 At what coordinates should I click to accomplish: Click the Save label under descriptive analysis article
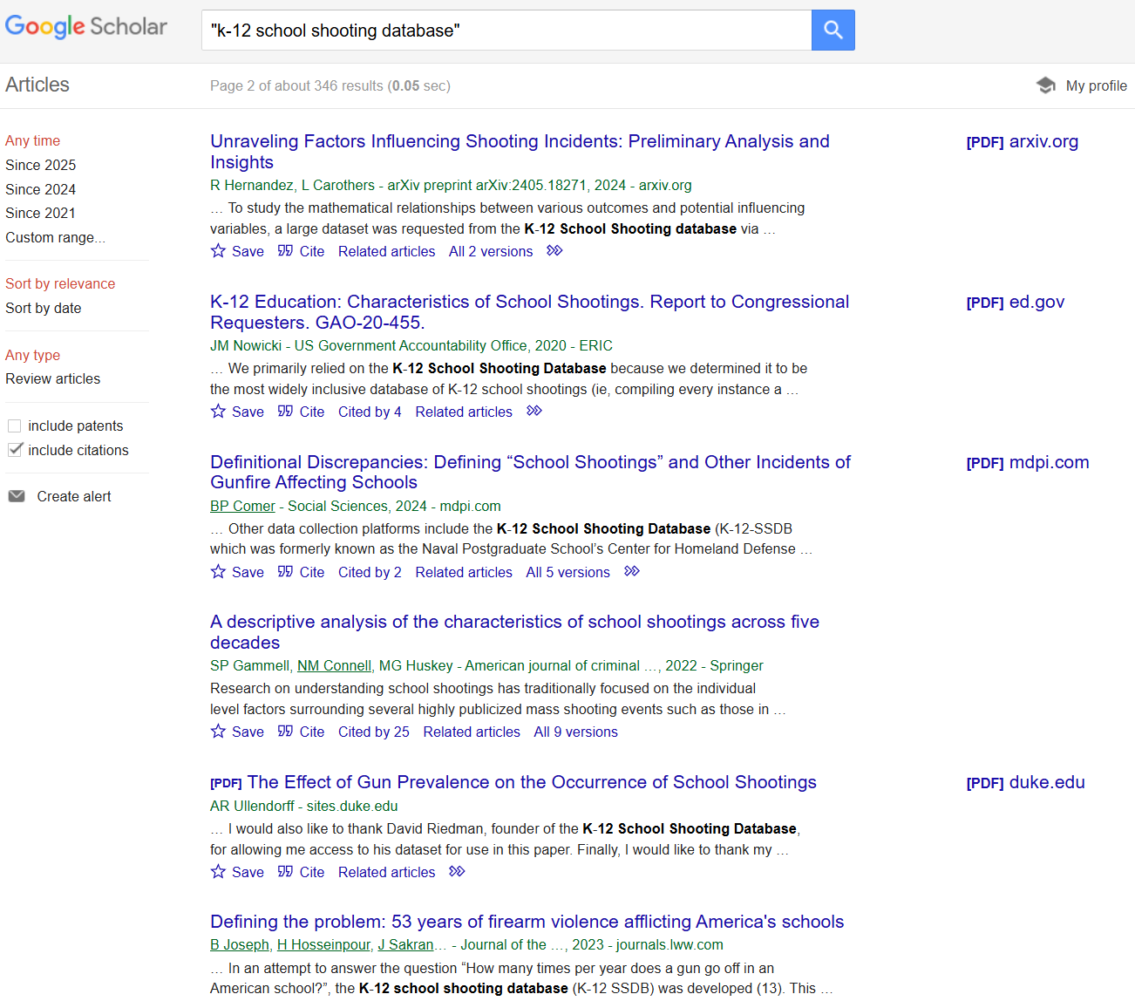point(248,732)
